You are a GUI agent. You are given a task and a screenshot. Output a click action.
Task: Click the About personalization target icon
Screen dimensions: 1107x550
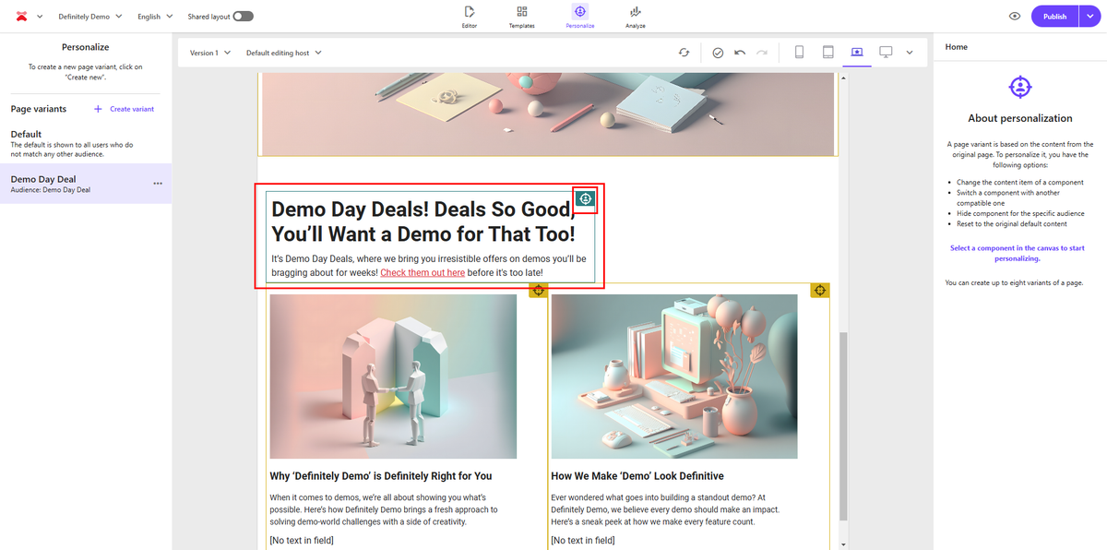(x=1020, y=88)
